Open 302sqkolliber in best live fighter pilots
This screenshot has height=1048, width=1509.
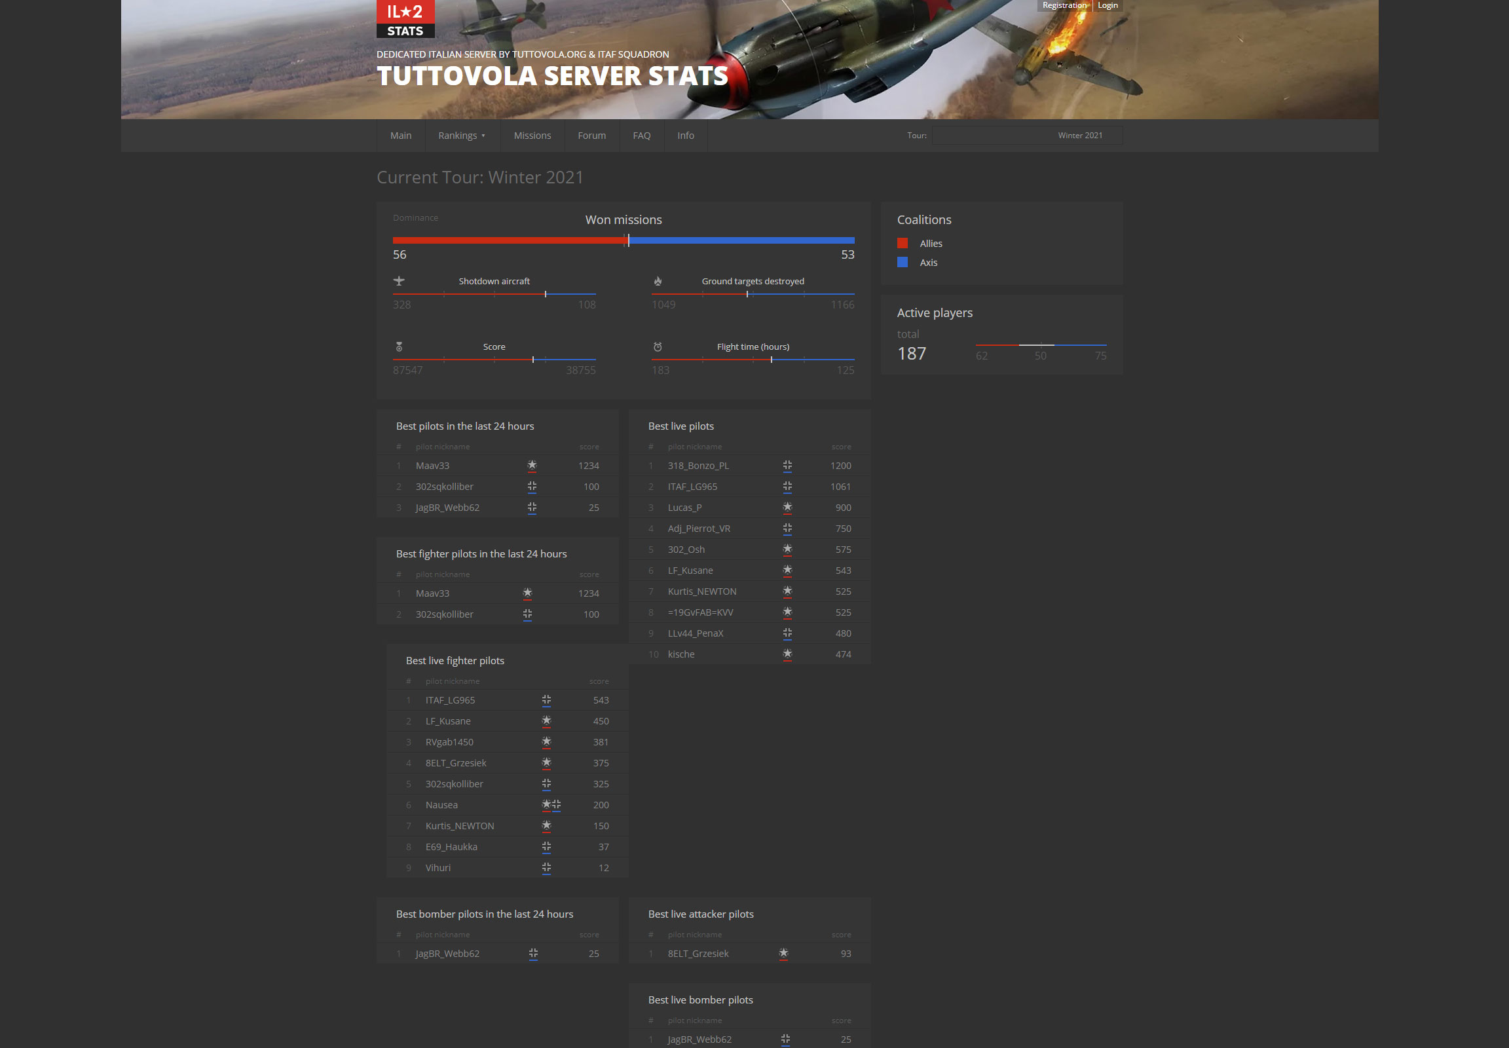click(454, 784)
